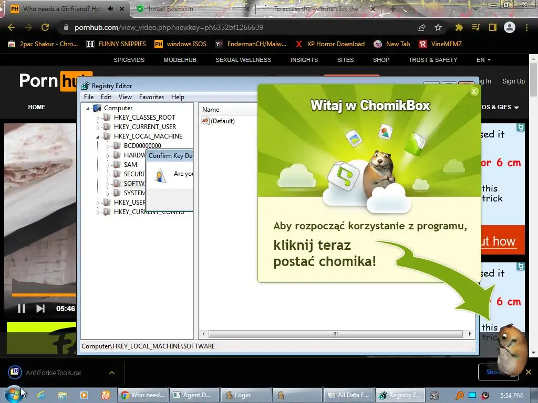Click the magnifier icon in system tray
Image resolution: width=538 pixels, height=403 pixels.
(459, 396)
